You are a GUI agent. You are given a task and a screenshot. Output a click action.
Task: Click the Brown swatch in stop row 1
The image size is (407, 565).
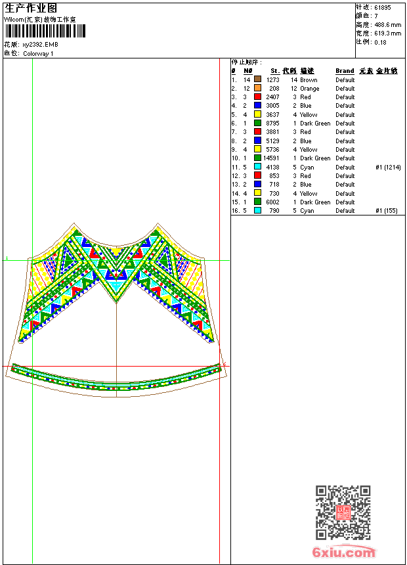point(257,79)
